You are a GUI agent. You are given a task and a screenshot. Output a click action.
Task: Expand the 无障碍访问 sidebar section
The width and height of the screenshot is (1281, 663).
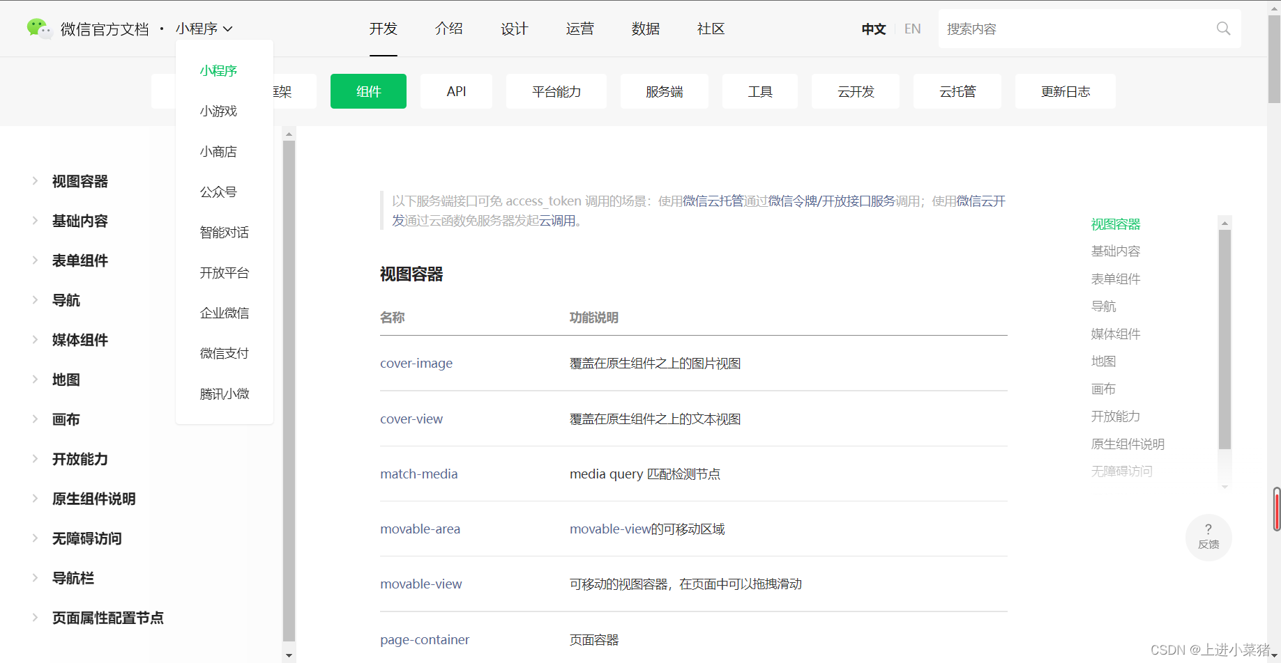coord(35,538)
